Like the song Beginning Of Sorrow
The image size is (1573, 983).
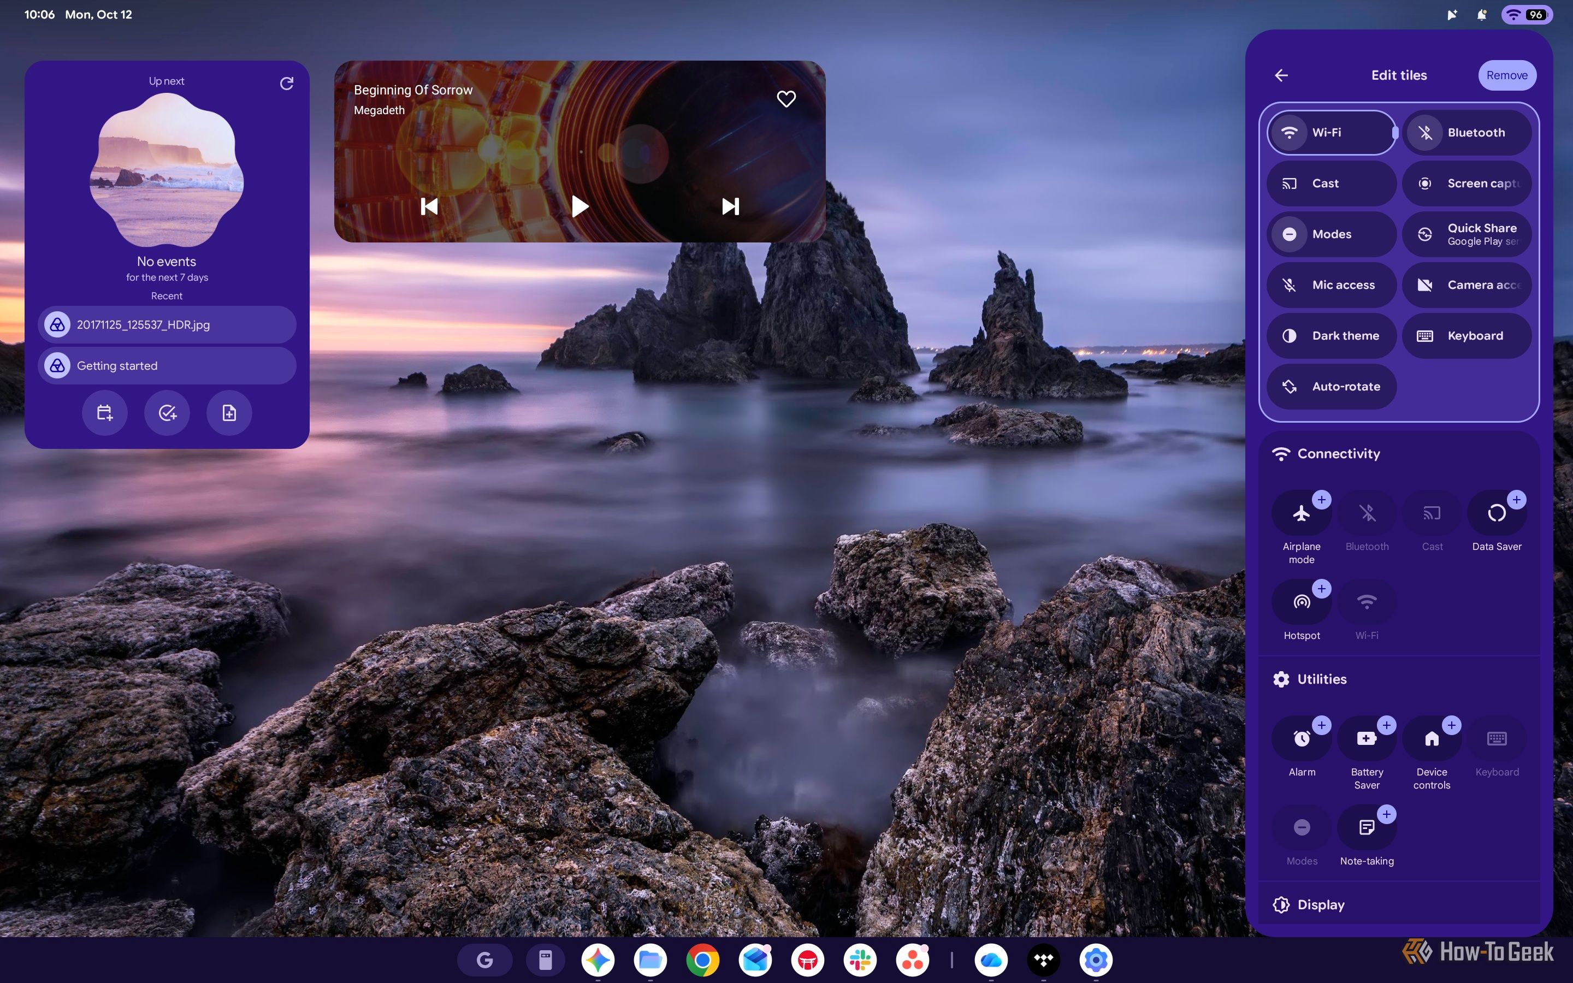pos(786,99)
